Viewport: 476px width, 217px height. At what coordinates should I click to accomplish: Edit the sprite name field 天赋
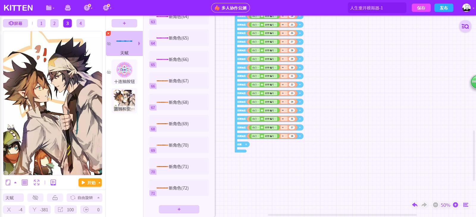(x=13, y=198)
